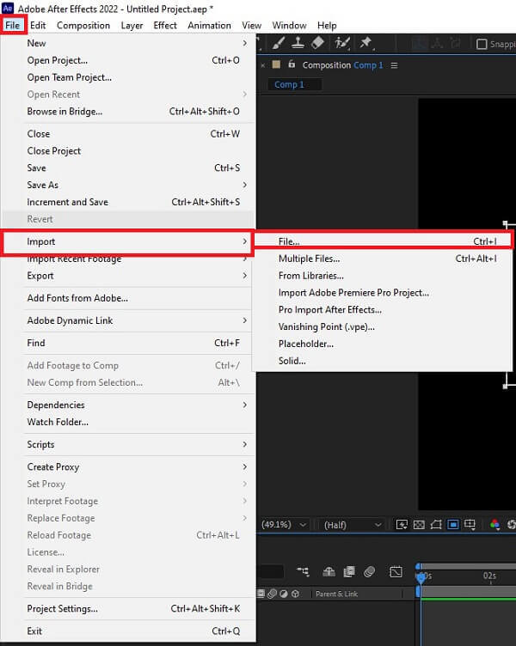516x646 pixels.
Task: Click the Fast Previews icon
Action: click(x=402, y=525)
